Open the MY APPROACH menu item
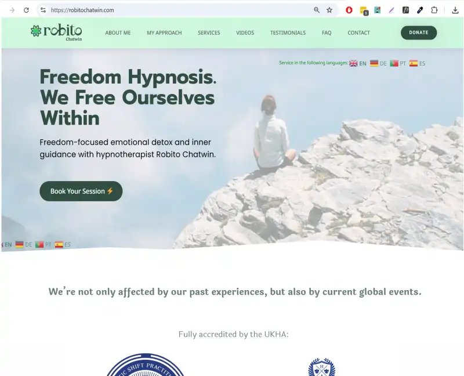The image size is (464, 376). (164, 33)
